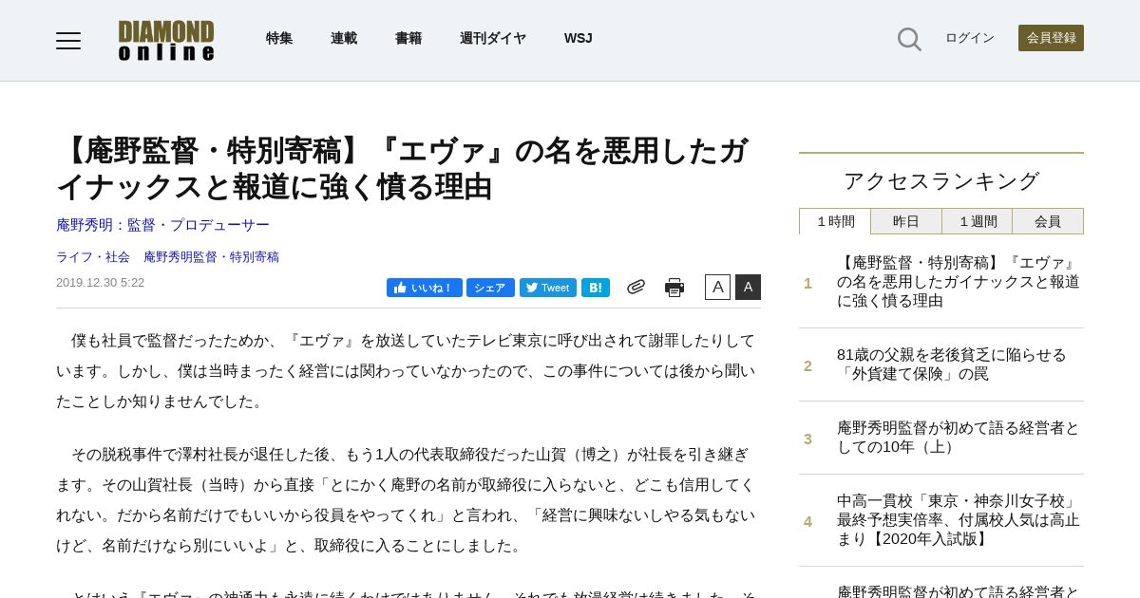
Task: Go to the Diamond Online logo home
Action: point(166,40)
